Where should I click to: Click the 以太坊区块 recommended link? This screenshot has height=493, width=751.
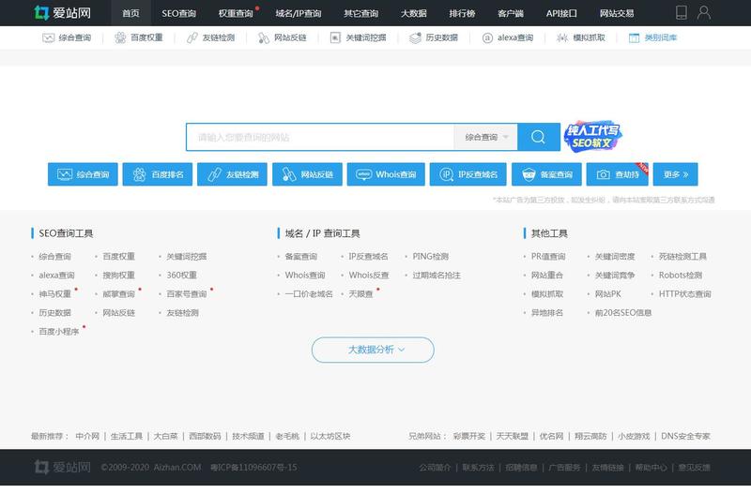(330, 436)
